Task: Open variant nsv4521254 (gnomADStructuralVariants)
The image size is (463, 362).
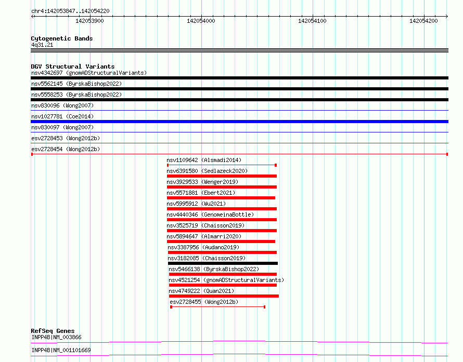Action: (226, 280)
